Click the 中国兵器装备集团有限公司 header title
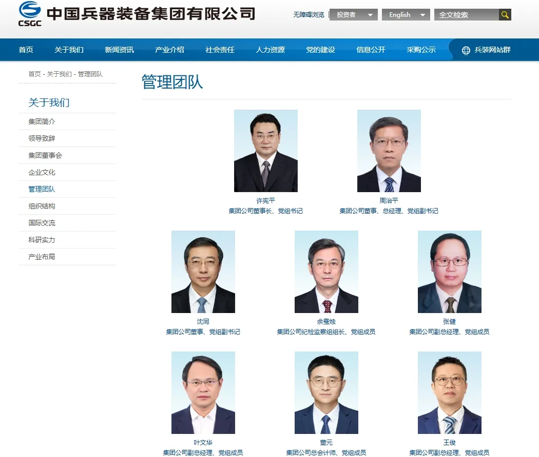Image resolution: width=539 pixels, height=457 pixels. (151, 14)
